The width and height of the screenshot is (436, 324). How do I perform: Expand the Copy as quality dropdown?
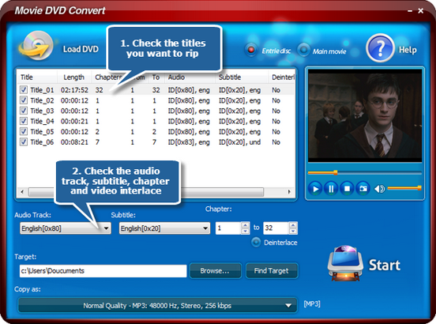[x=157, y=305]
